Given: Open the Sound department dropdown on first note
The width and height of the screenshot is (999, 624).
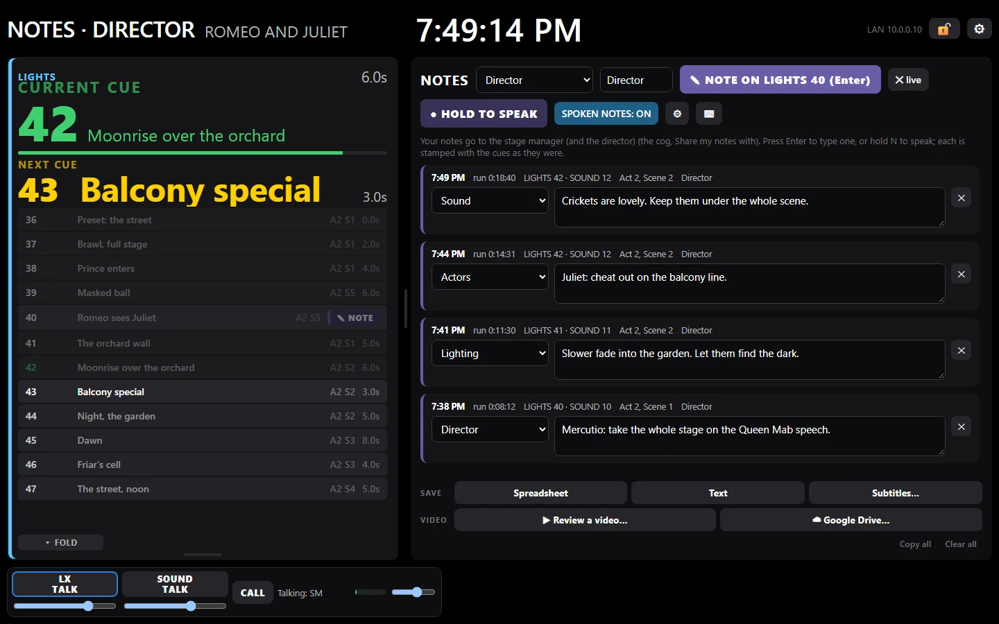Looking at the screenshot, I should click(490, 201).
